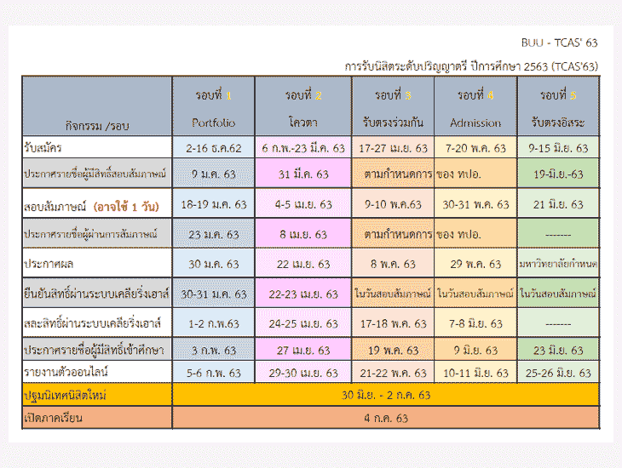This screenshot has width=622, height=468.
Task: Click the cell '27 เม.ย. 63'
Action: click(303, 349)
